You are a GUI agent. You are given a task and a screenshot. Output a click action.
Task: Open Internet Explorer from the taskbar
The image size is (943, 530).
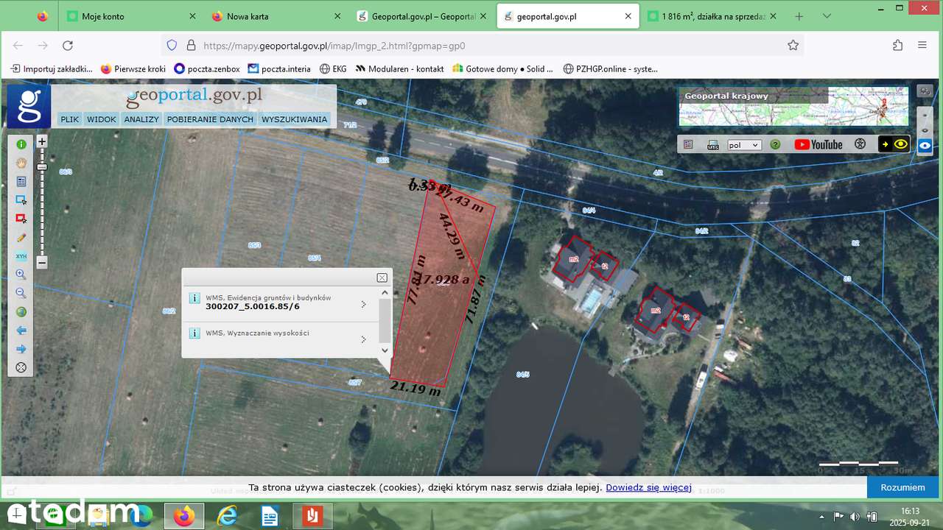(x=227, y=516)
